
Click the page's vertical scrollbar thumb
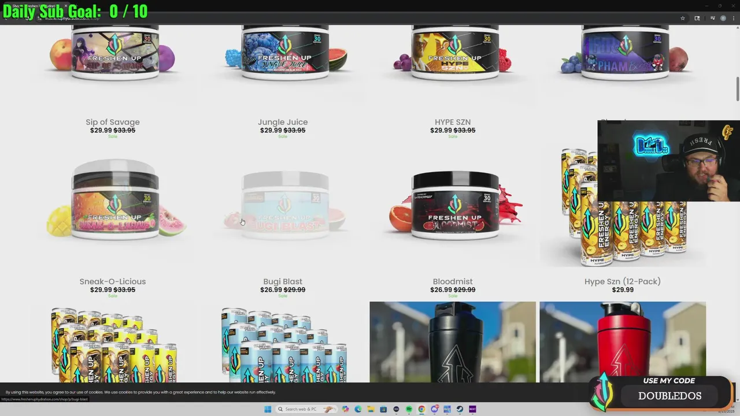point(737,88)
